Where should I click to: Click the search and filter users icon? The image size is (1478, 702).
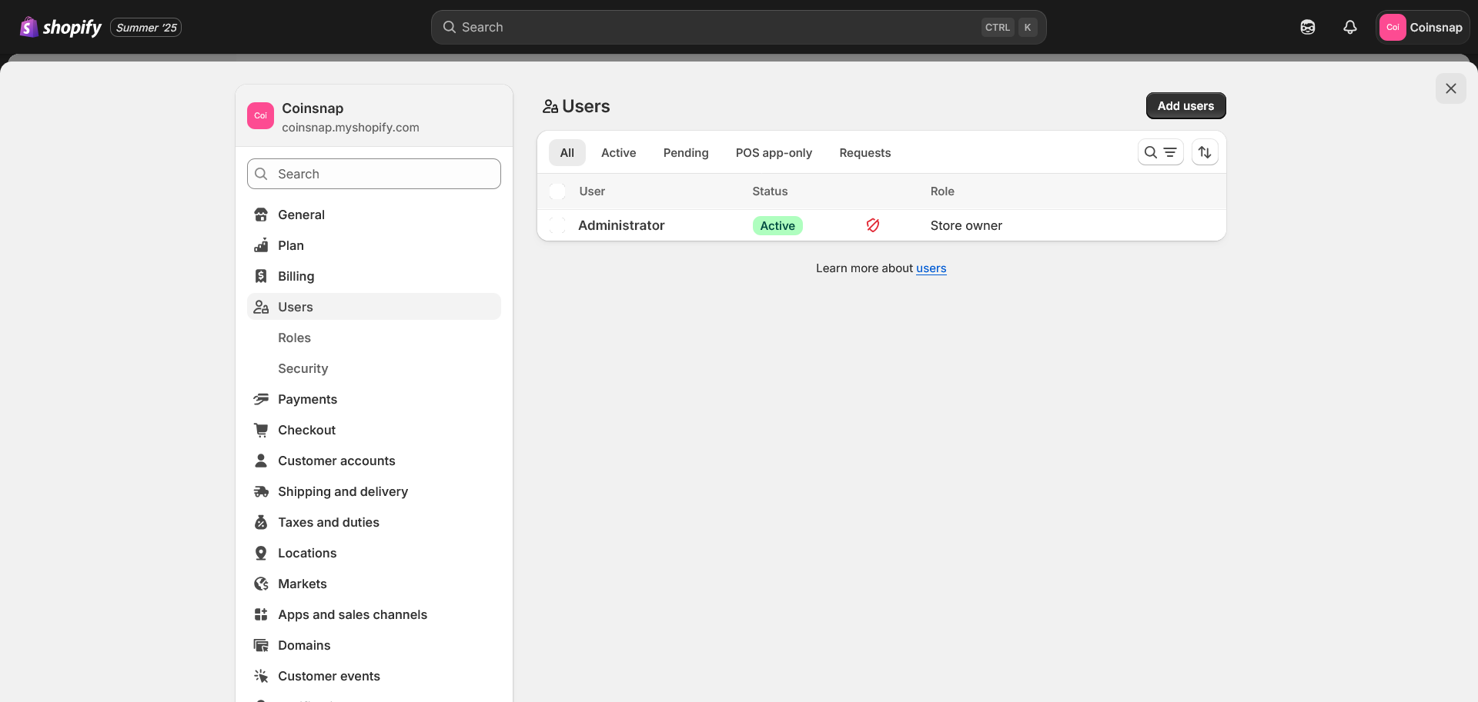click(x=1160, y=152)
